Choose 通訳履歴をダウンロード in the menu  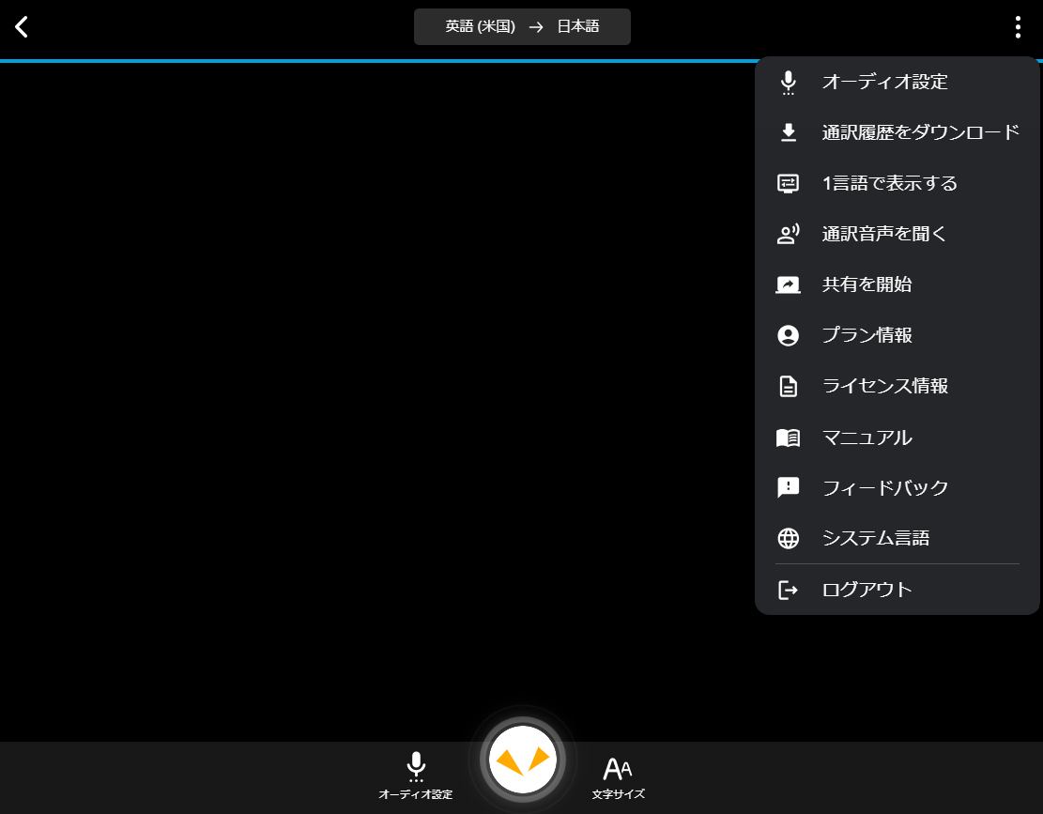coord(920,131)
